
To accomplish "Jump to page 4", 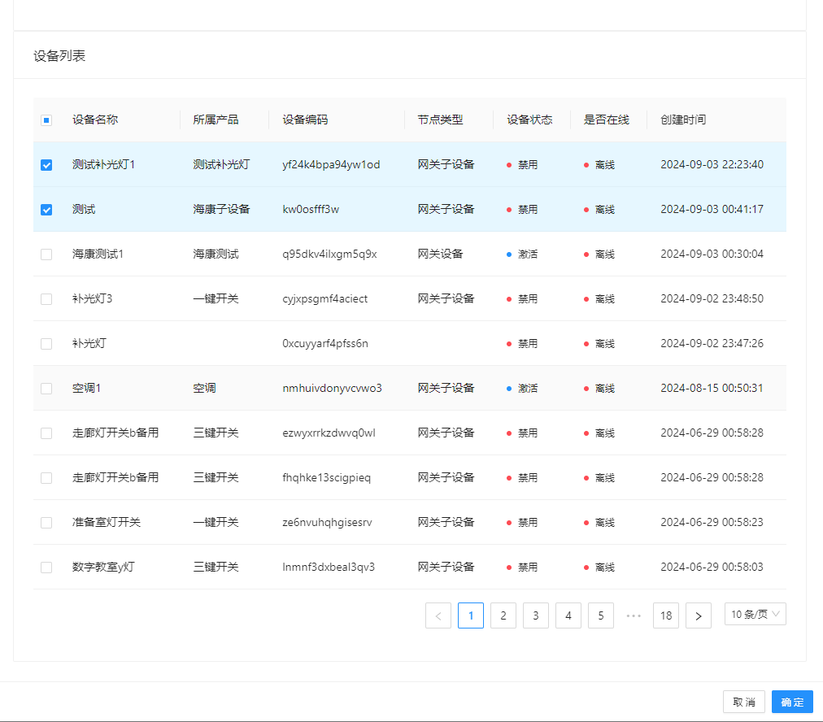I will pos(568,615).
